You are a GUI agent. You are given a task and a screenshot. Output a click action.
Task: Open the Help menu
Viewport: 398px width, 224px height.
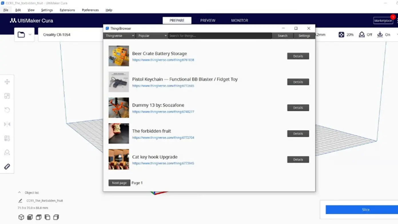coord(109,10)
